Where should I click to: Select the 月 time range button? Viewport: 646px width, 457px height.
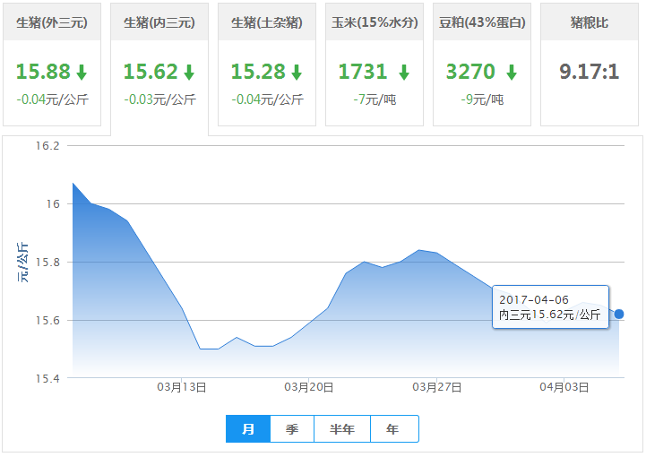tap(248, 429)
